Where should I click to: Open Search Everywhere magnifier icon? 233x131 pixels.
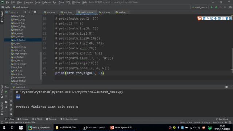pyautogui.click(x=230, y=7)
